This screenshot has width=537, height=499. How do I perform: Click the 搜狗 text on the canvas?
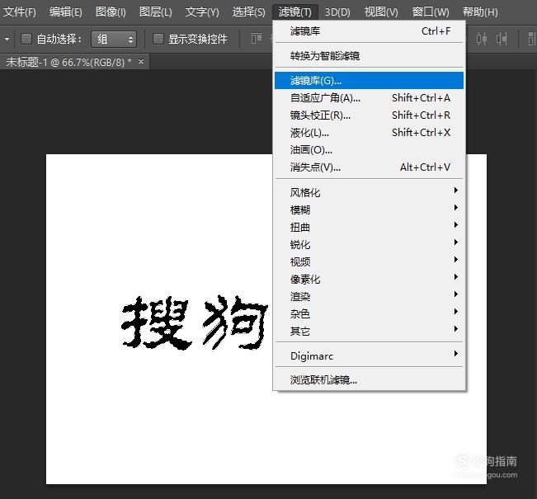[x=194, y=322]
